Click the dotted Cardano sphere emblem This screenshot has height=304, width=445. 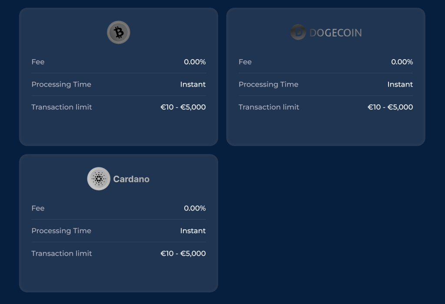99,179
